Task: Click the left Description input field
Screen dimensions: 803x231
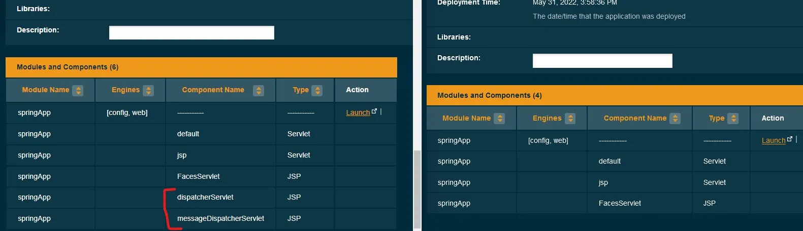Action: point(191,33)
